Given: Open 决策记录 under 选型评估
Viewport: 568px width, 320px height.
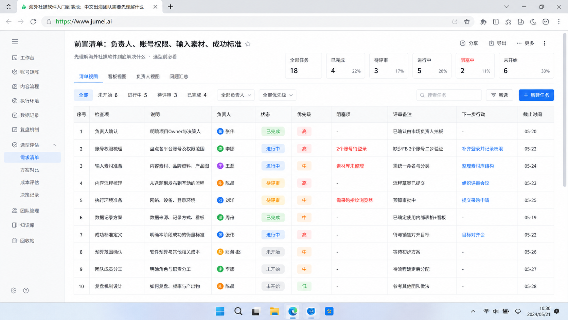Looking at the screenshot, I should point(30,195).
